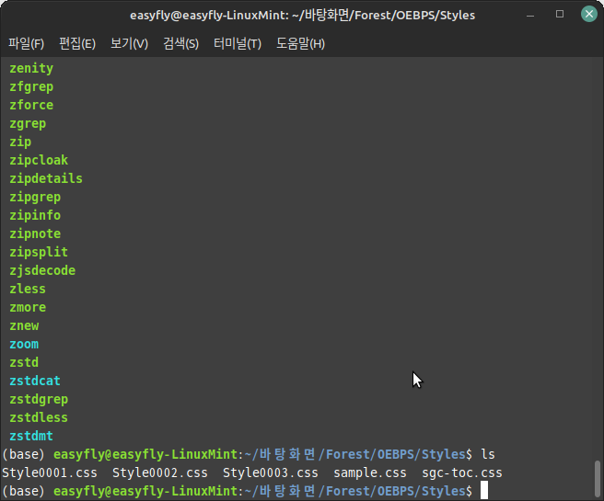The height and width of the screenshot is (501, 604).
Task: Click the sample.css file name
Action: (x=370, y=473)
